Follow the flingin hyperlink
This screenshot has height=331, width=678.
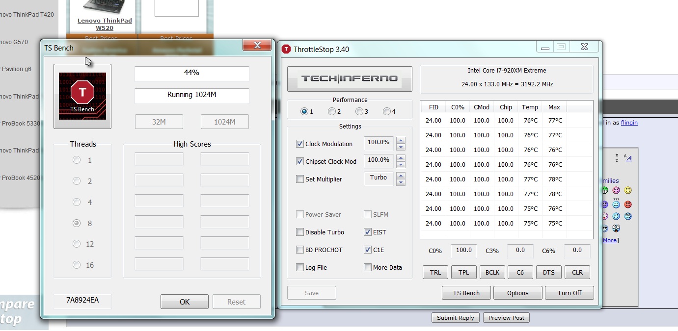[x=629, y=123]
